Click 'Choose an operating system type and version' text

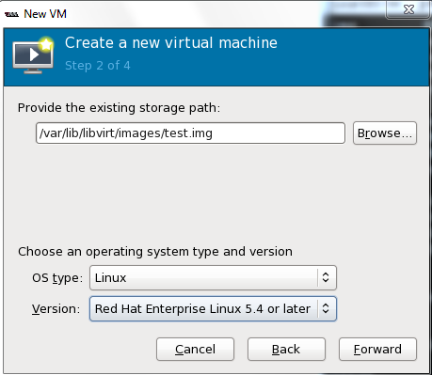(x=155, y=252)
